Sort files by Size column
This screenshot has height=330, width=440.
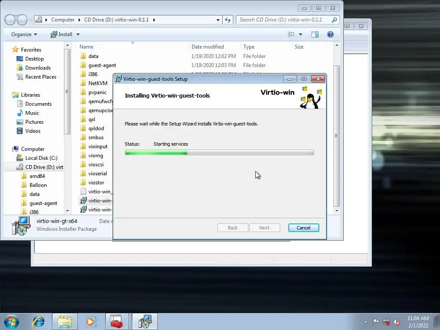(x=299, y=46)
